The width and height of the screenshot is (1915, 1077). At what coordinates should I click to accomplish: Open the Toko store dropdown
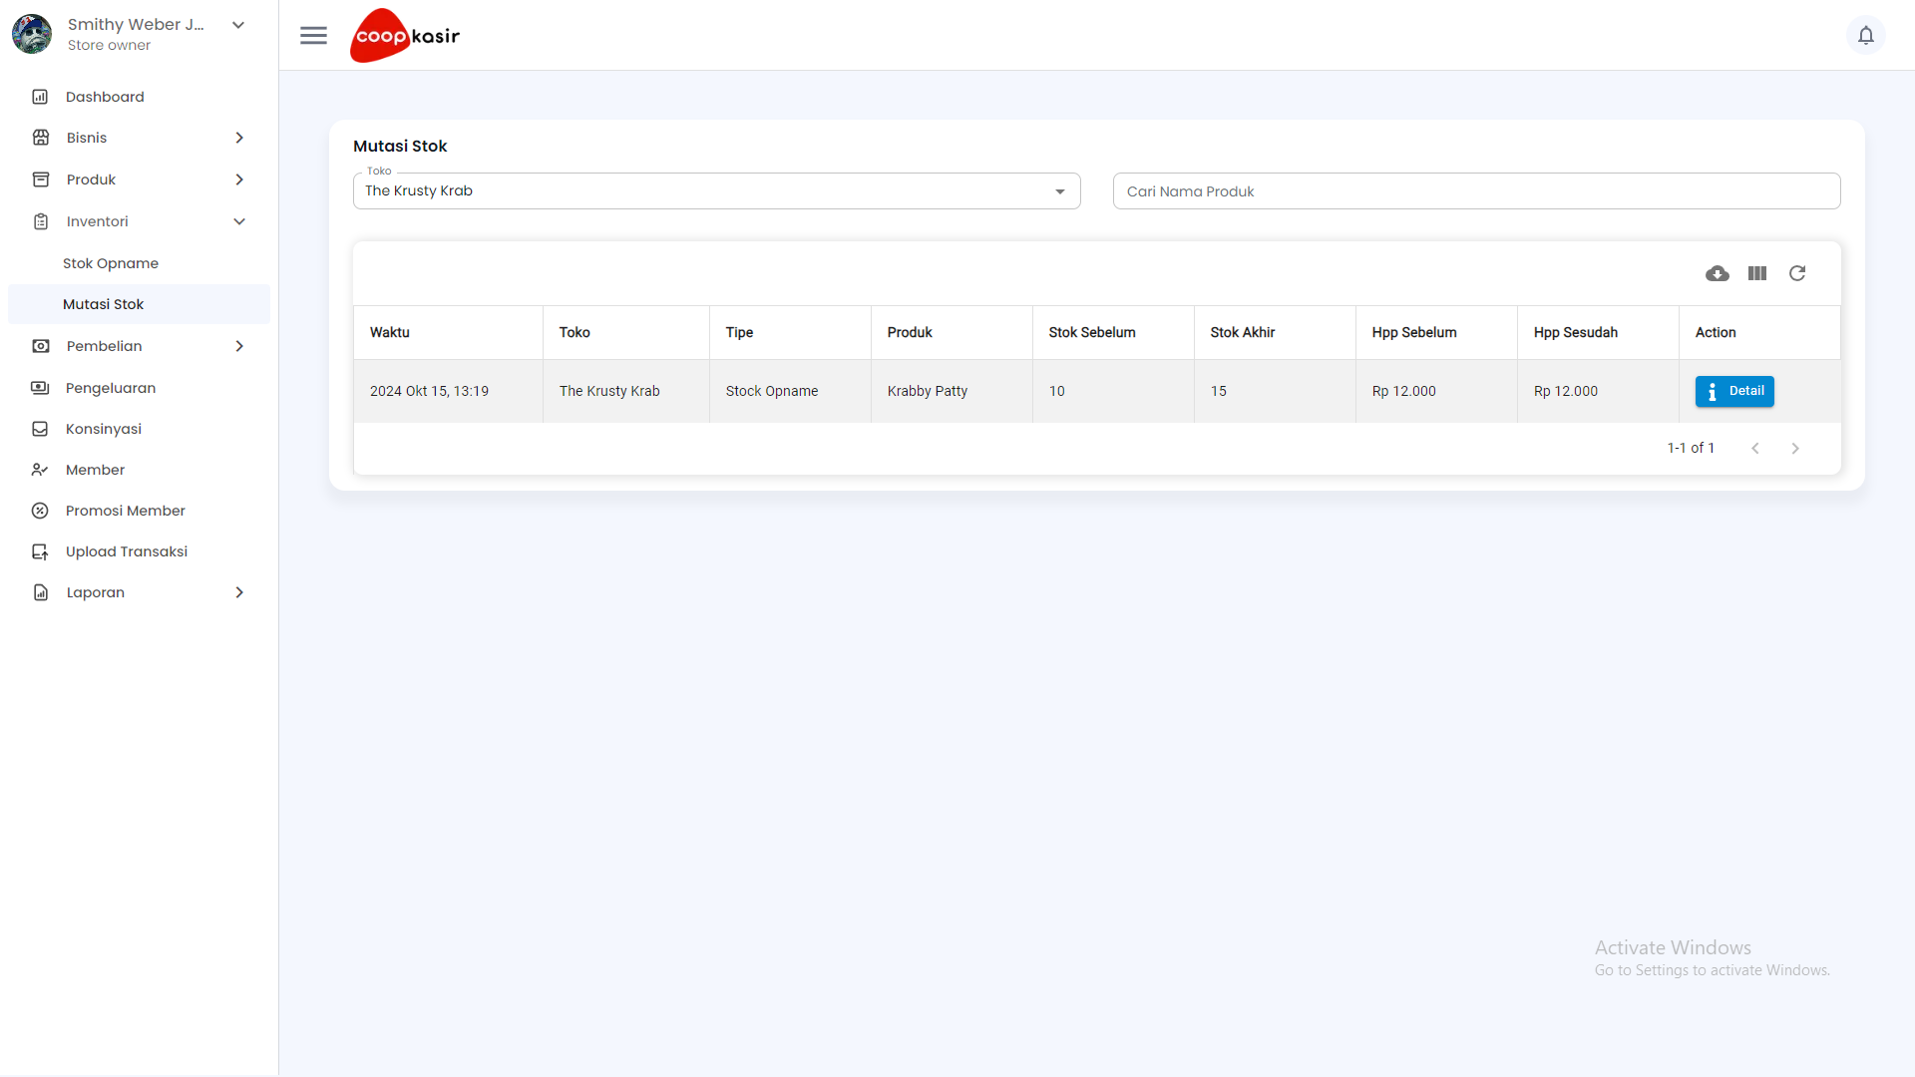tap(716, 190)
